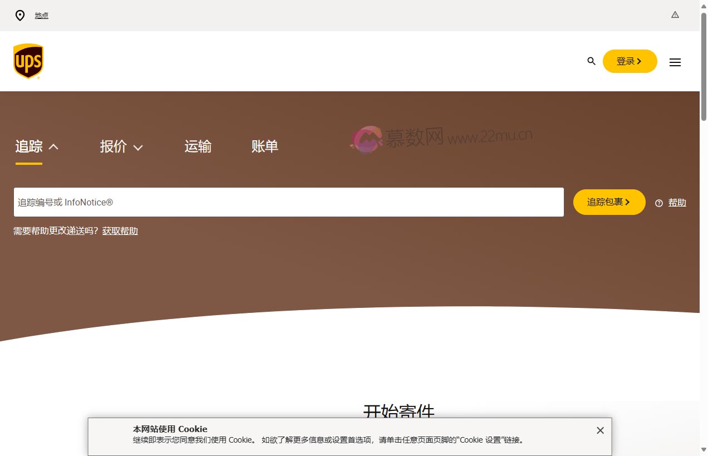Expand the 报价 dropdown
The height and width of the screenshot is (456, 708).
point(138,148)
